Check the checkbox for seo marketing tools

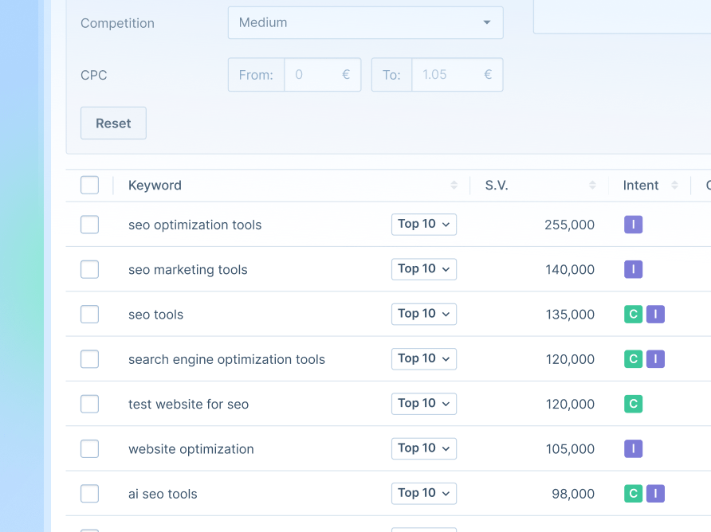point(89,269)
